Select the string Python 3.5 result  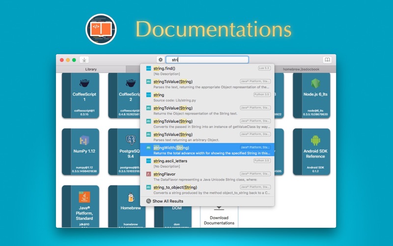(207, 97)
